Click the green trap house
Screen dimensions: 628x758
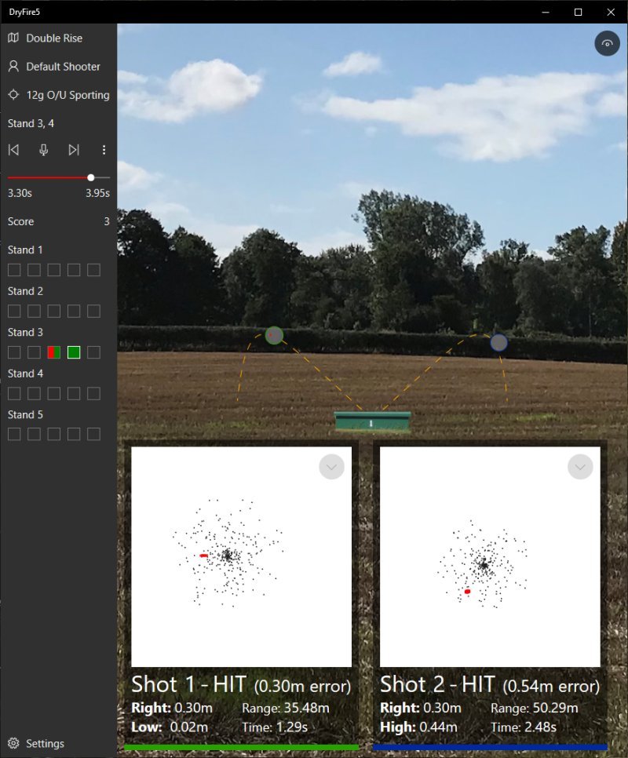pos(372,421)
